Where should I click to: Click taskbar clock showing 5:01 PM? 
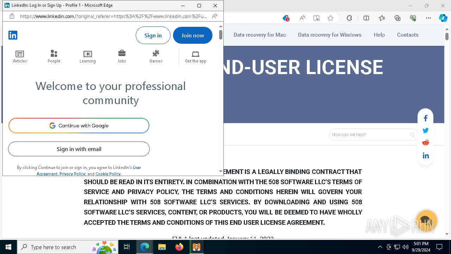coord(421,247)
